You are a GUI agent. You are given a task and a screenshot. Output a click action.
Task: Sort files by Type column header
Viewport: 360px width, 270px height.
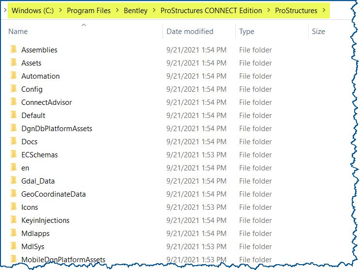(246, 31)
